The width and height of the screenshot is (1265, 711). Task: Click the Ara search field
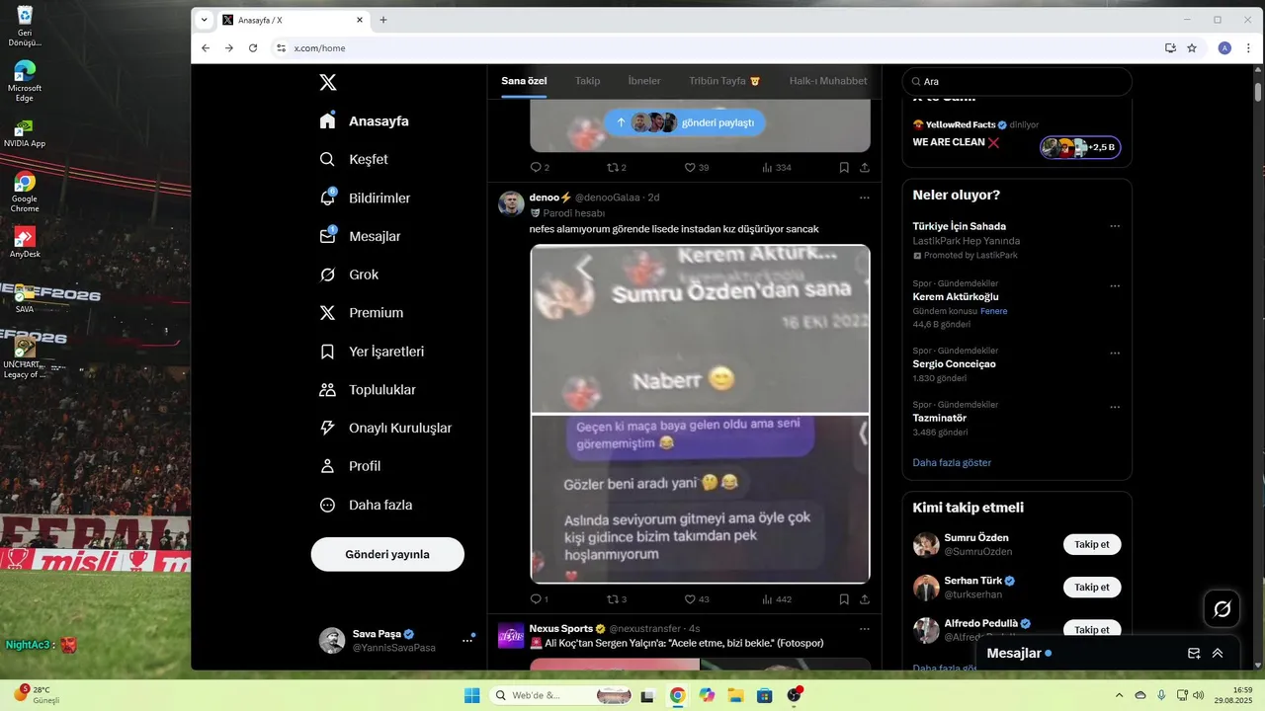coord(1018,82)
